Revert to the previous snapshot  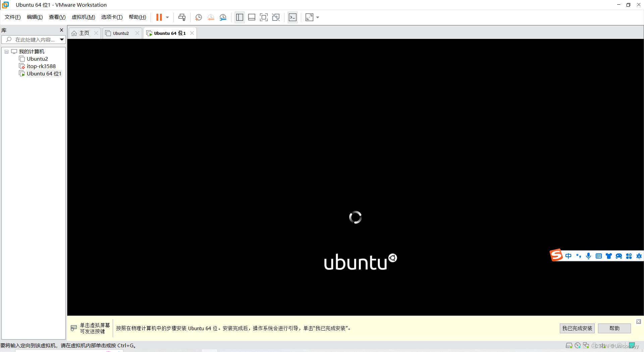tap(211, 17)
